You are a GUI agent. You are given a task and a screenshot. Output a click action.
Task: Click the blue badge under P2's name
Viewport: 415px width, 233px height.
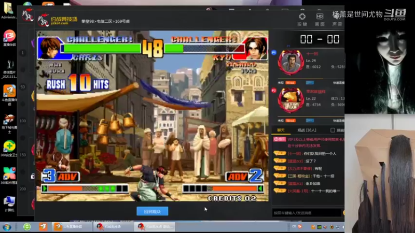pyautogui.click(x=310, y=121)
